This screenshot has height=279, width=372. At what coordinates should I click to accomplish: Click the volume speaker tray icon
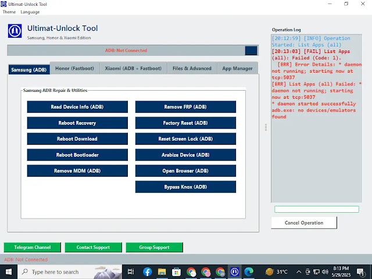click(325, 271)
